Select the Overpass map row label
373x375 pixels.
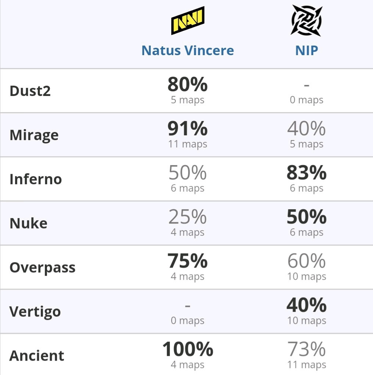pos(42,268)
